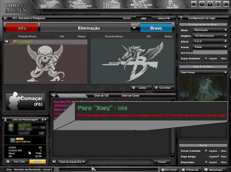Click chat scrollbar down arrow
Screen dimensions: 231x172
[x=173, y=155]
